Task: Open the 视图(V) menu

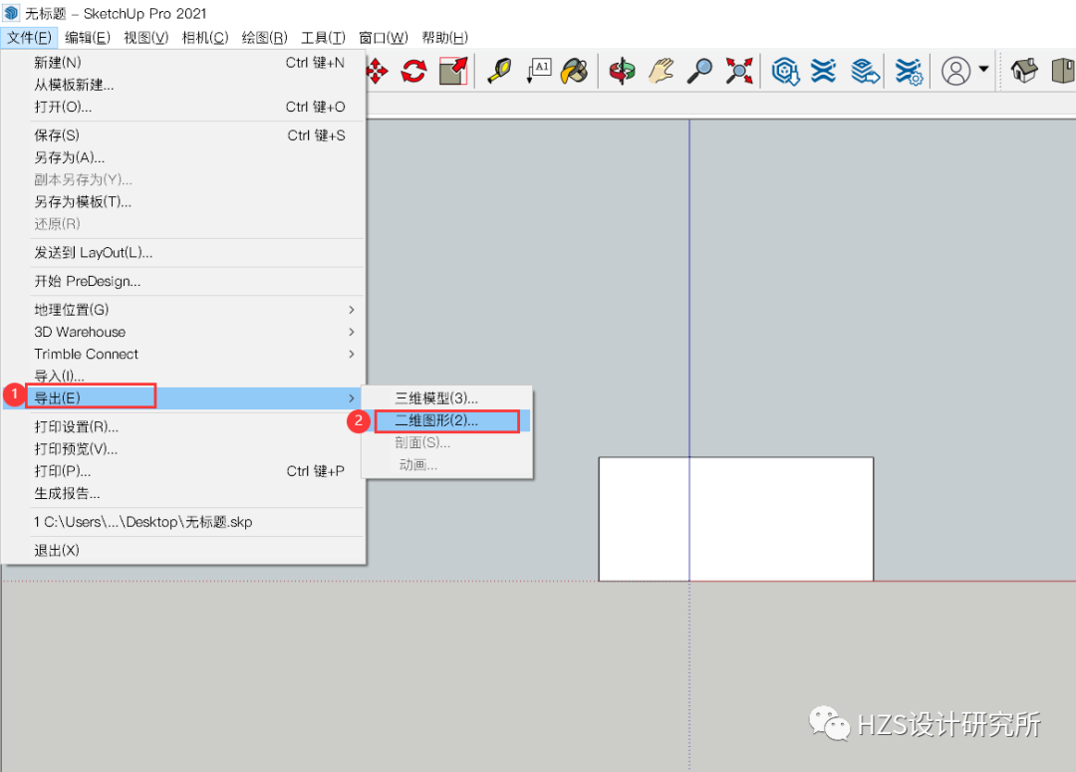Action: point(143,37)
